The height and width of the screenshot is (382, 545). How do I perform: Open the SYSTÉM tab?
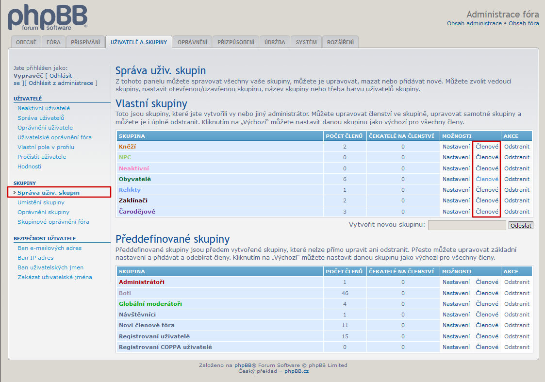[x=306, y=42]
